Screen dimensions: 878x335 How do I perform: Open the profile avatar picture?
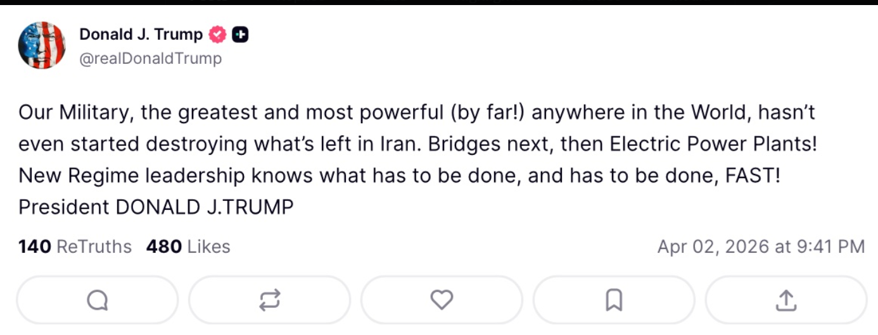[42, 45]
